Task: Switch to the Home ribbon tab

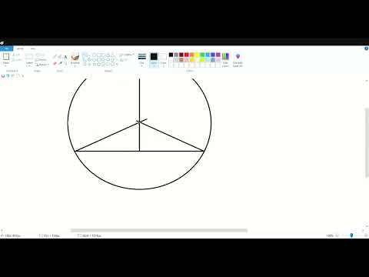Action: 20,48
